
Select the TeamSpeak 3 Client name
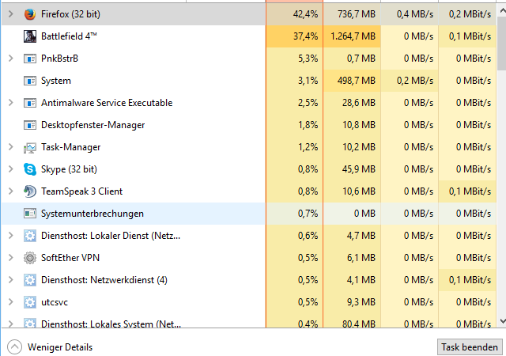82,191
